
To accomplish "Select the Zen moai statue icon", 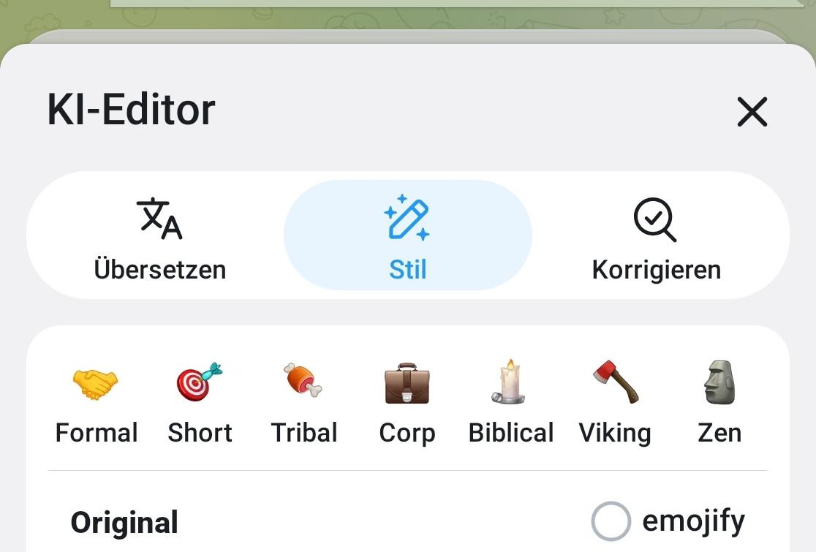I will [x=719, y=382].
